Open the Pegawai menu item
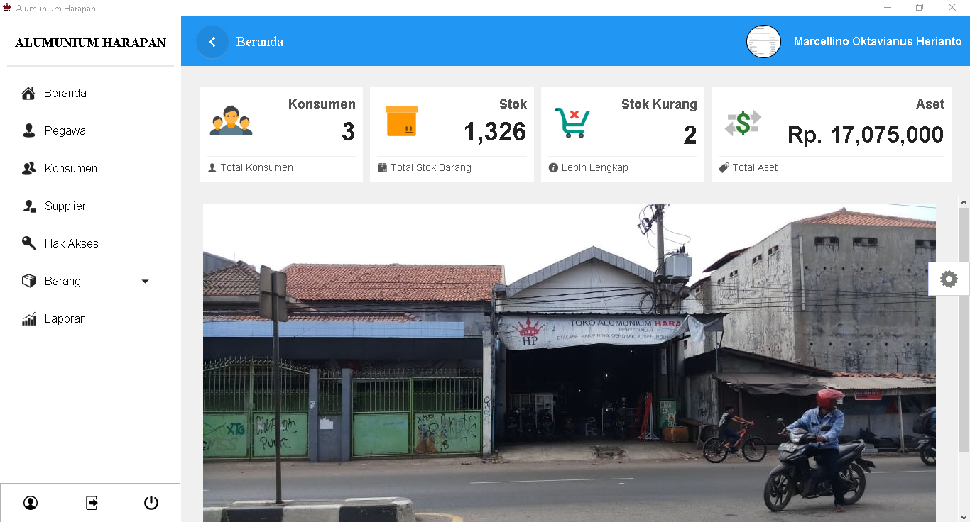970x522 pixels. coord(65,131)
